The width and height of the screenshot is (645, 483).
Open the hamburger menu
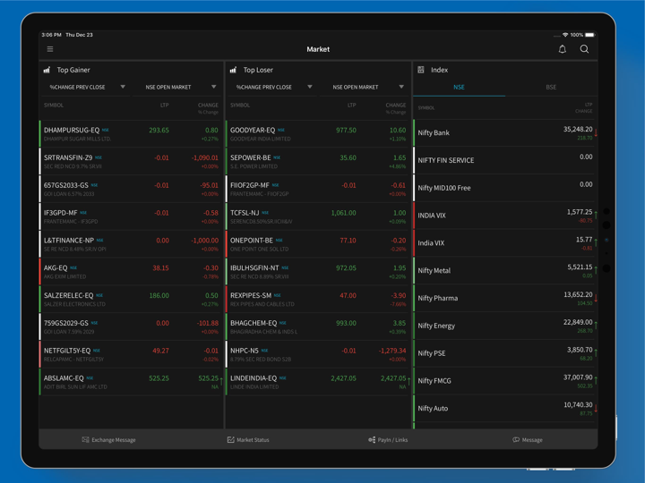50,49
